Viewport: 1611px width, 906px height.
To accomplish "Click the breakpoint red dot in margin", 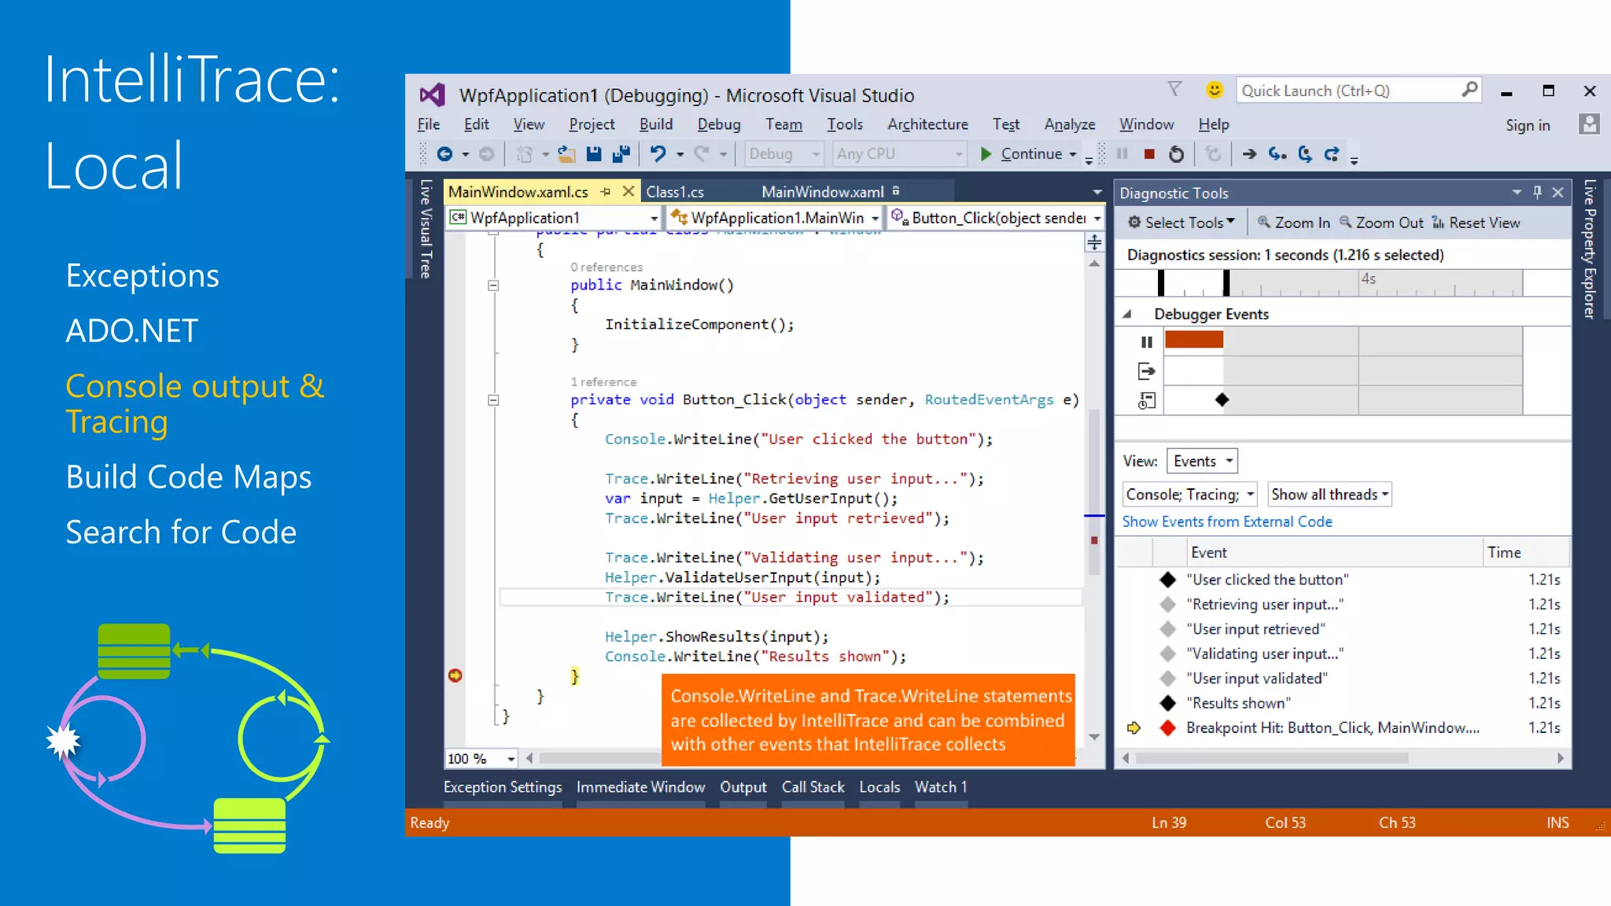I will click(x=455, y=676).
